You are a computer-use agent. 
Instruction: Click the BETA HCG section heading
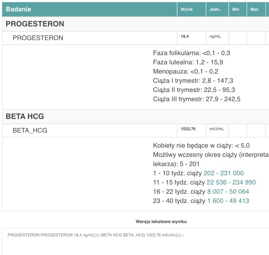pyautogui.click(x=25, y=116)
